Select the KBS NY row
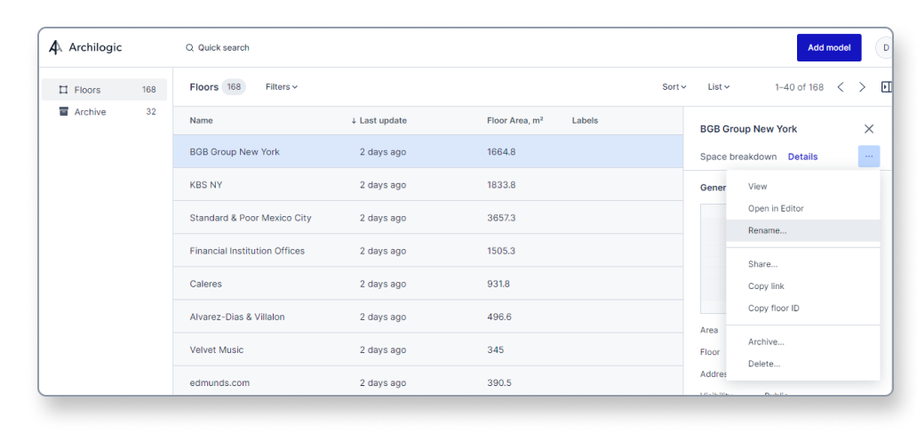917x434 pixels. point(428,184)
